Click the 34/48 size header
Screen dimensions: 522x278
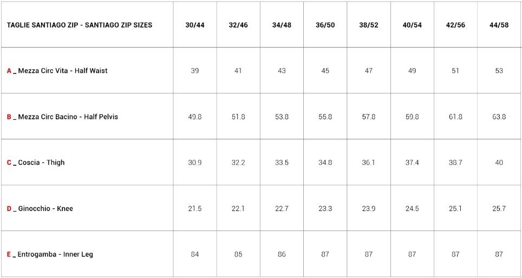[282, 25]
